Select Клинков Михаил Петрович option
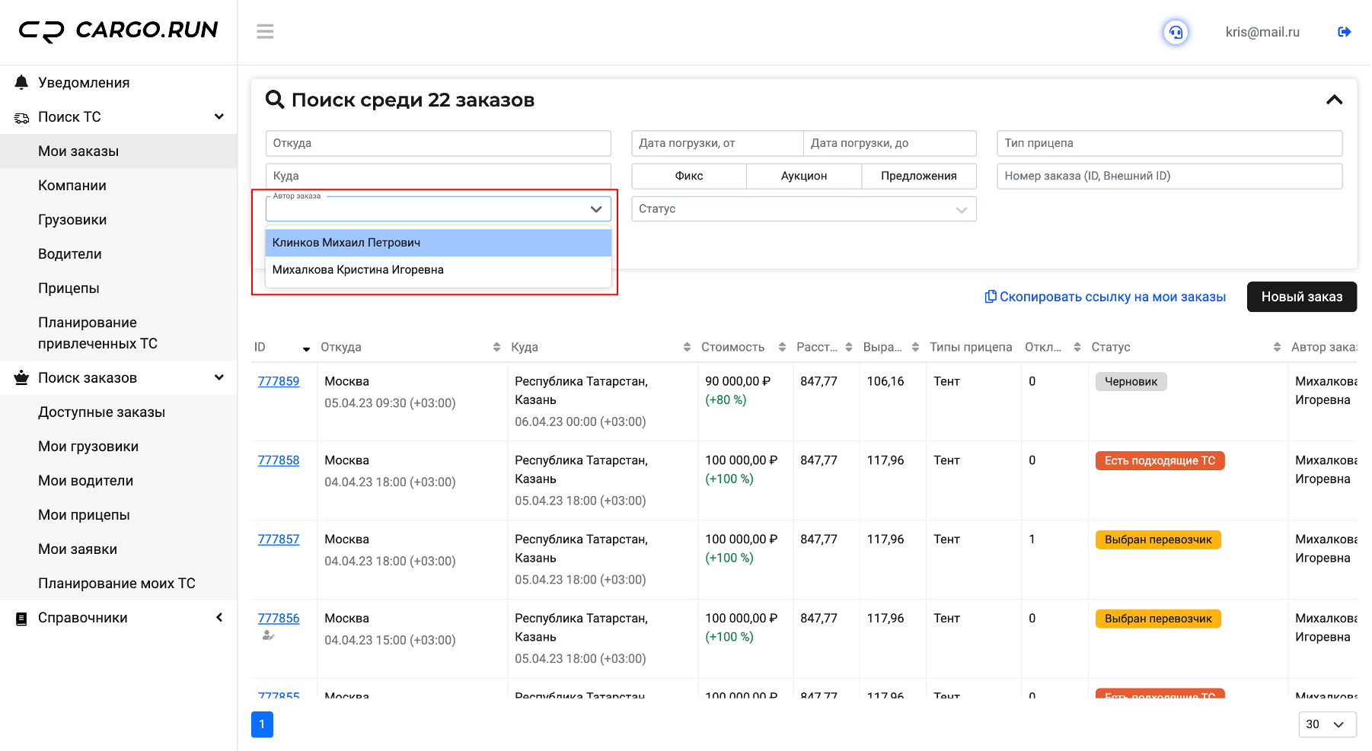This screenshot has height=751, width=1372. click(x=439, y=243)
